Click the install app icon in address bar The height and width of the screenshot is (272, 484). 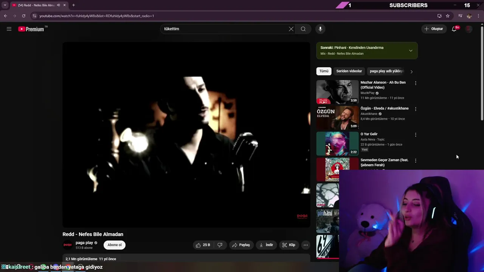click(x=439, y=16)
